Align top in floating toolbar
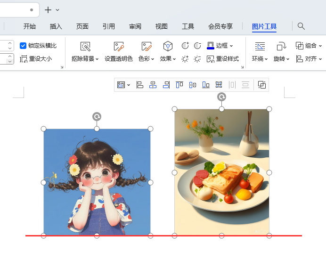Image resolution: width=326 pixels, height=260 pixels. tap(179, 85)
